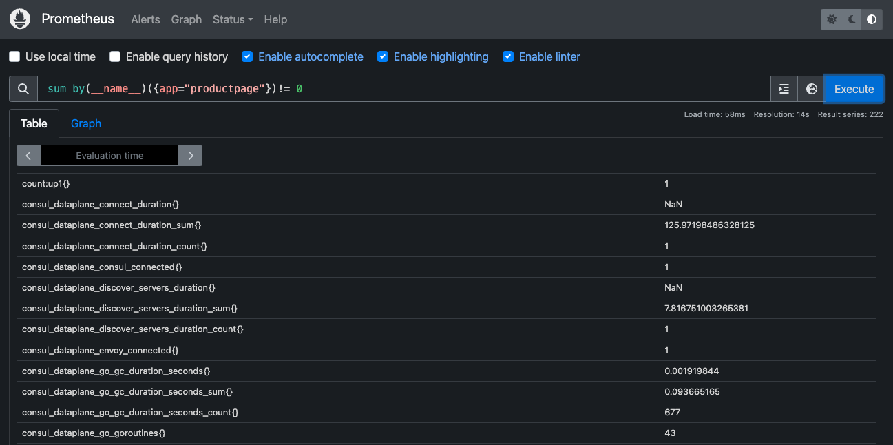Image resolution: width=893 pixels, height=445 pixels.
Task: Step forward using the right evaluation-time chevron
Action: [x=190, y=155]
